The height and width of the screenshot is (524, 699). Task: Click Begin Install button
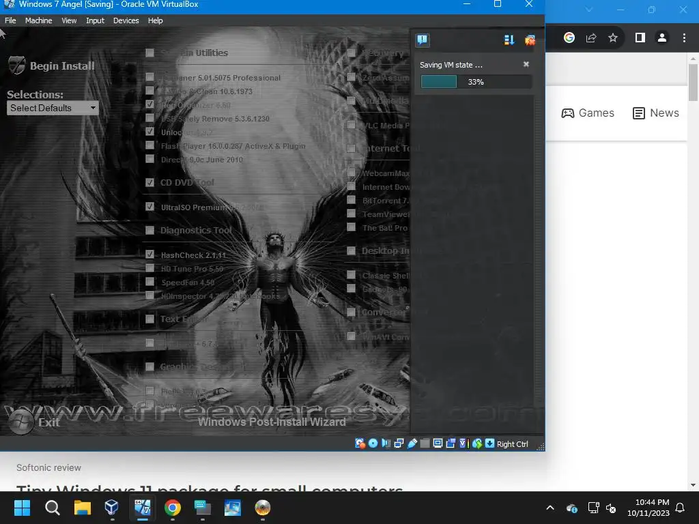[x=52, y=66]
